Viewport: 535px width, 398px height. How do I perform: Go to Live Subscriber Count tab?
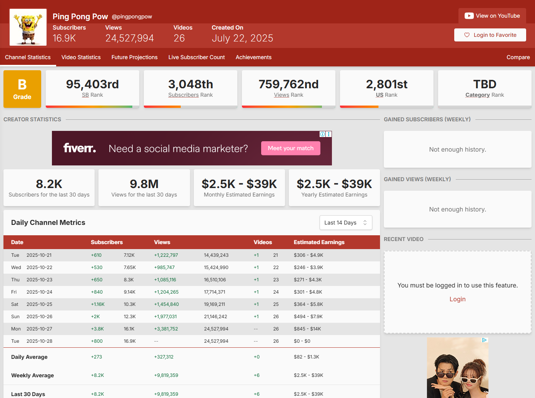click(197, 57)
